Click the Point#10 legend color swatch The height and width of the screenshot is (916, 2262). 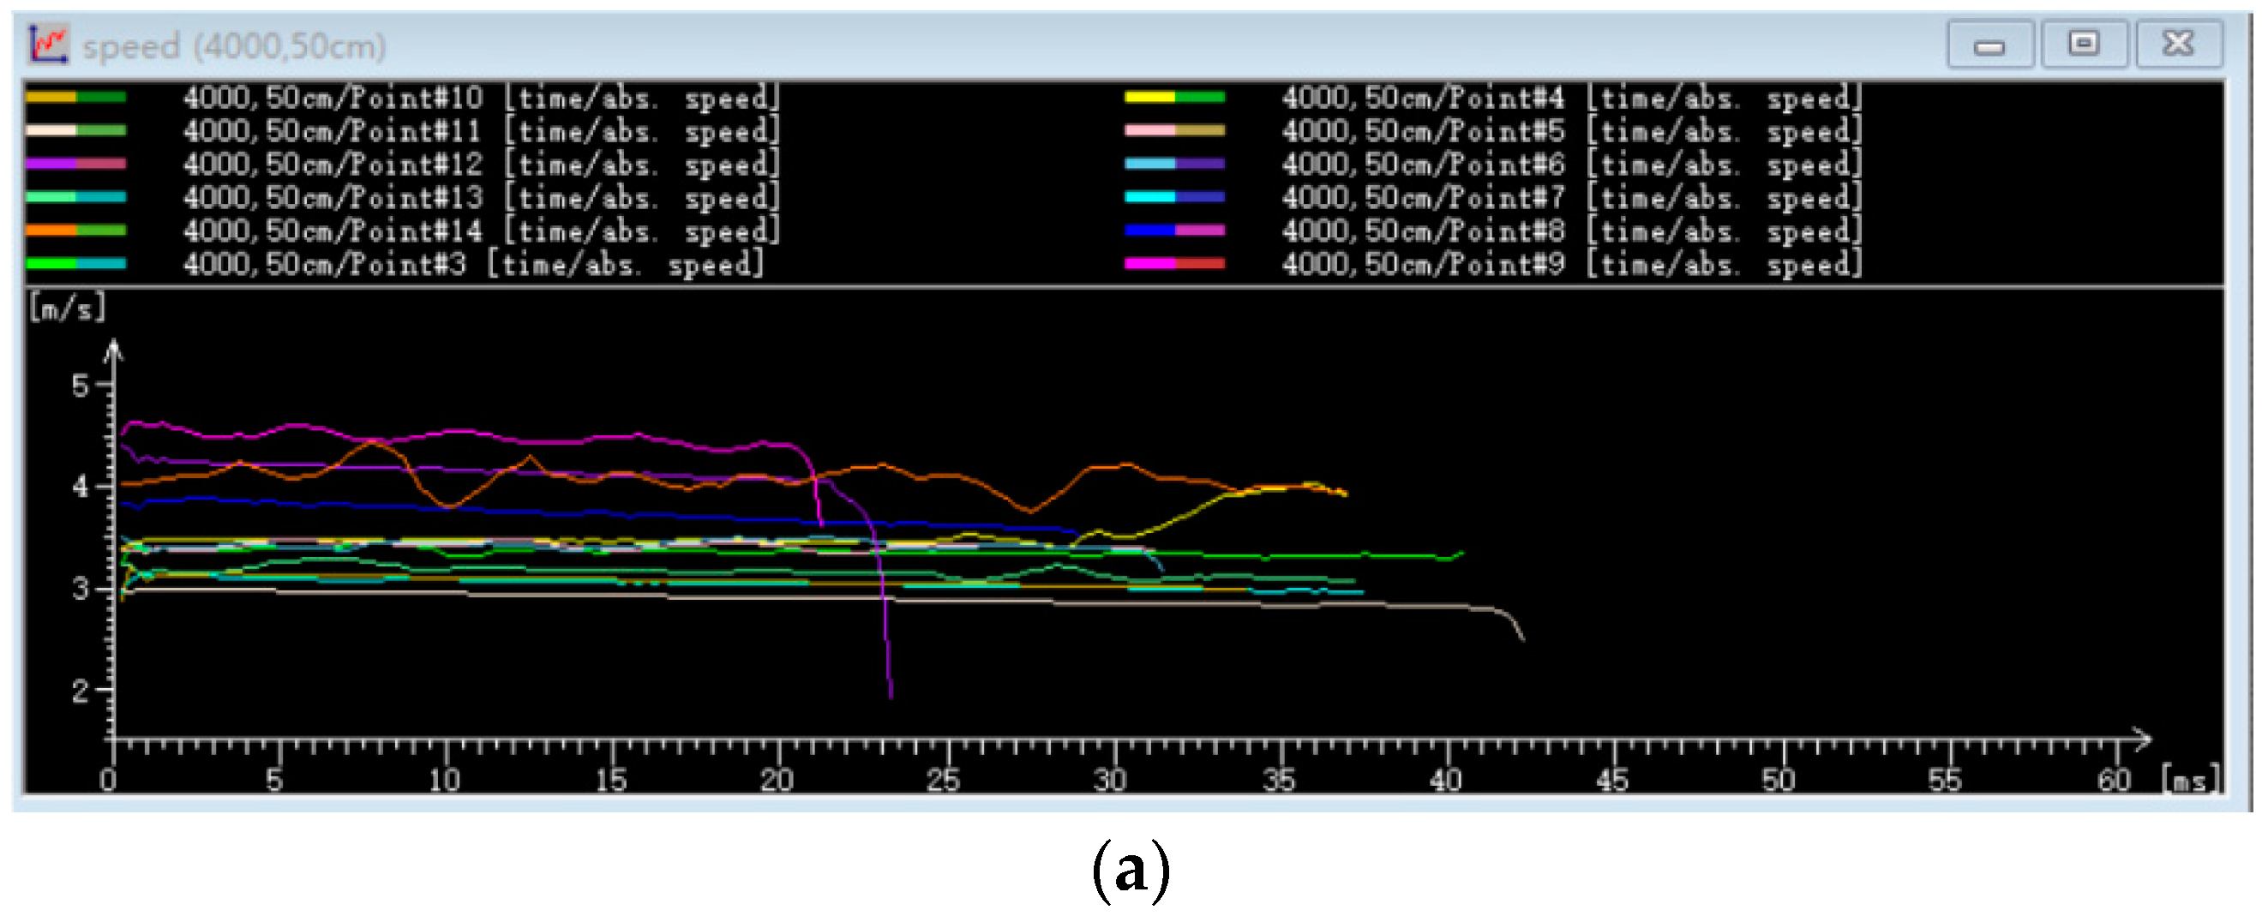75,98
